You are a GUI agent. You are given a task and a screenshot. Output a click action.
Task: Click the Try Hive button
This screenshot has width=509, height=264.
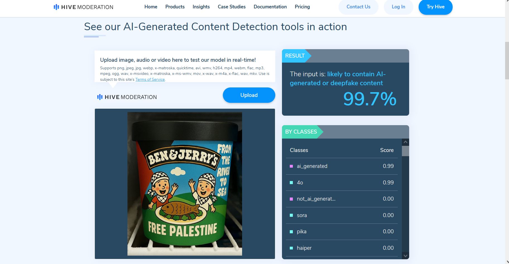(x=435, y=7)
